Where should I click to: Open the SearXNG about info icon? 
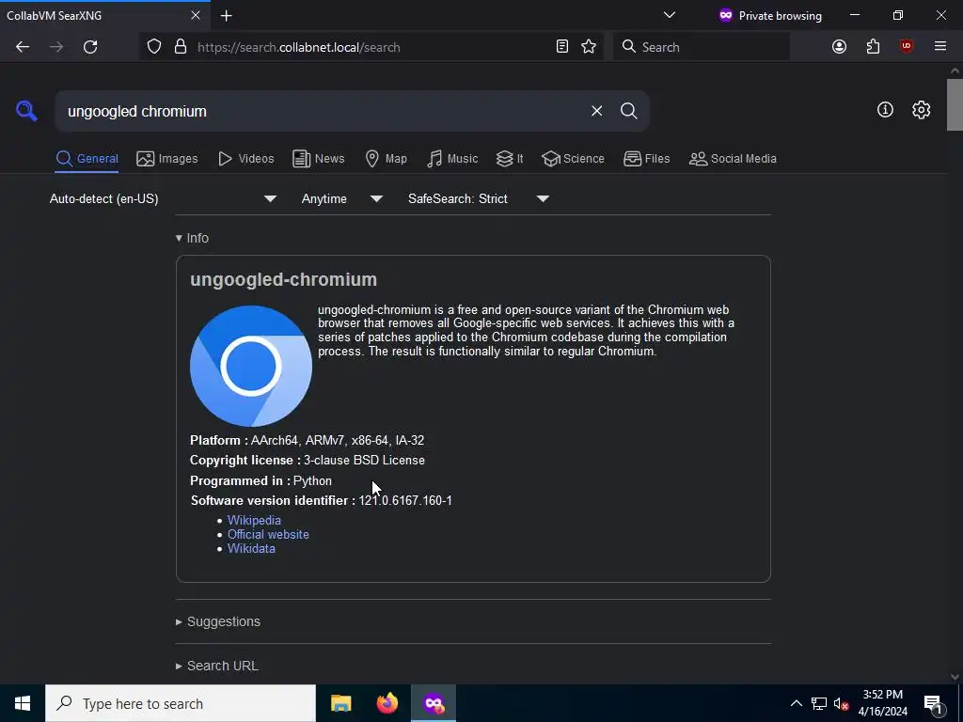(x=885, y=110)
